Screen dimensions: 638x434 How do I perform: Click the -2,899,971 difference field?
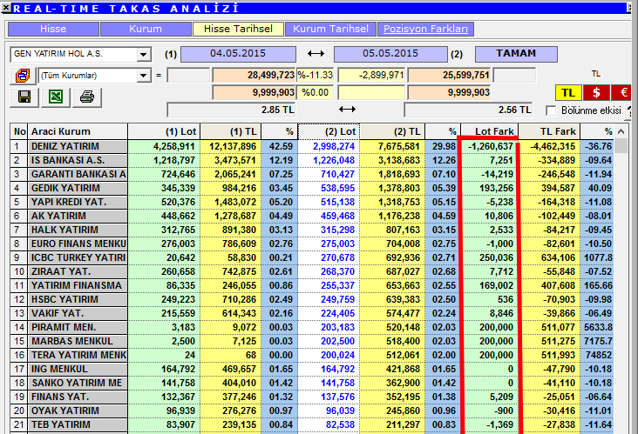click(371, 75)
